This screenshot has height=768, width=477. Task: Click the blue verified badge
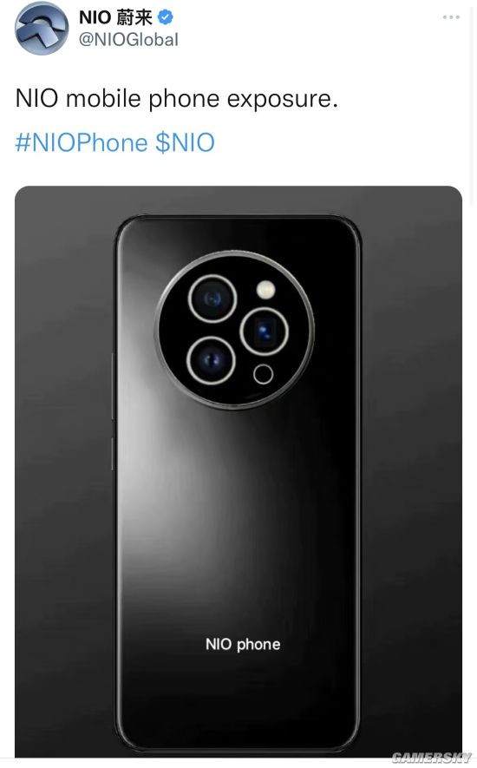point(166,17)
